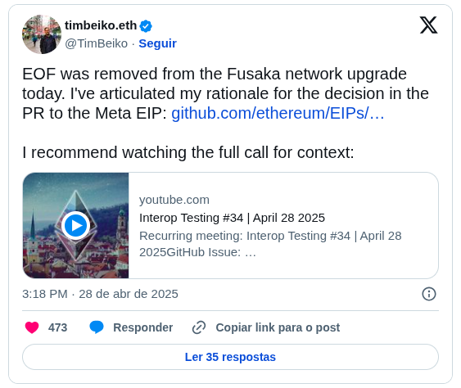
Task: Click the X logo icon
Action: tap(428, 25)
